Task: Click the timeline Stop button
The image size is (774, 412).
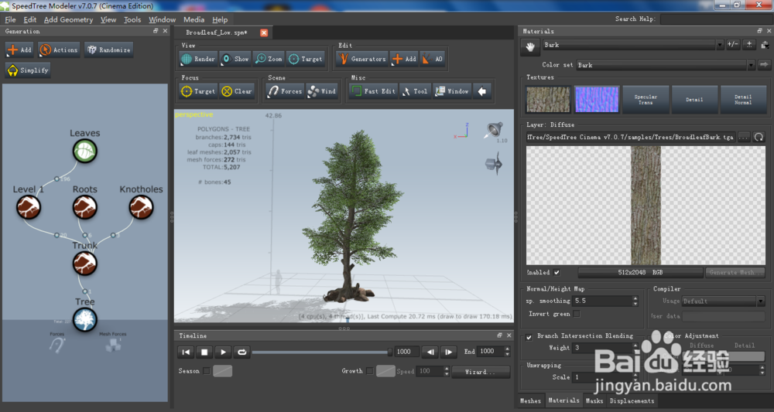Action: click(x=204, y=352)
